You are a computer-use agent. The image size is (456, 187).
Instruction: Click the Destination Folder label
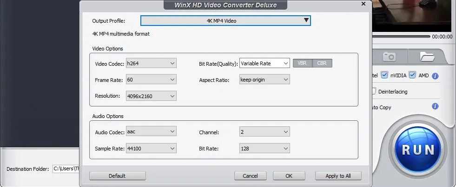[x=27, y=169]
